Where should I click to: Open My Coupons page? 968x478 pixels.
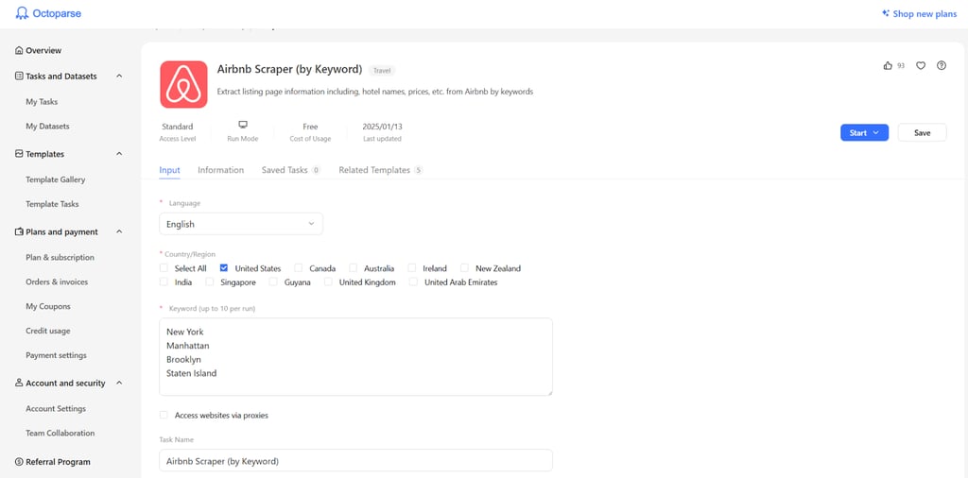coord(48,306)
